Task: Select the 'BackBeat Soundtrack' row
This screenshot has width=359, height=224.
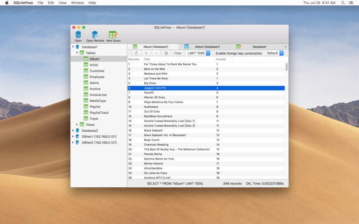Action: pyautogui.click(x=206, y=116)
